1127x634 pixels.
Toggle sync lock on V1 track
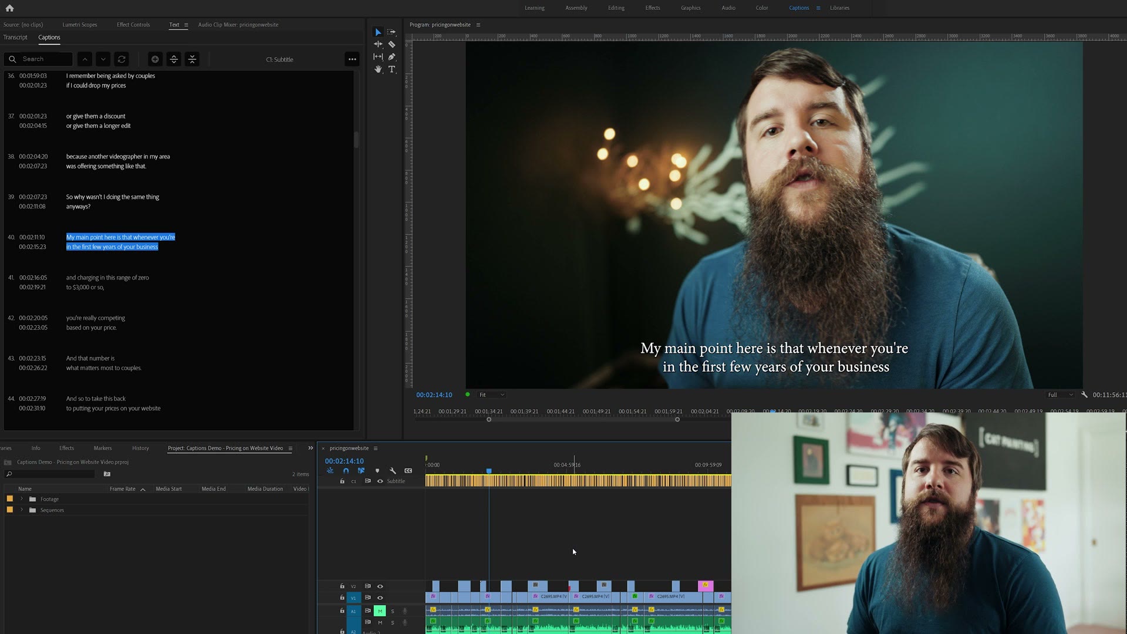(367, 598)
